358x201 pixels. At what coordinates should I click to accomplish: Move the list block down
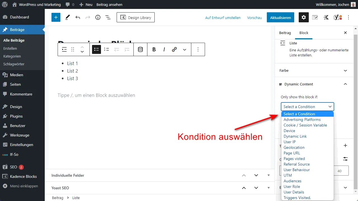point(82,52)
